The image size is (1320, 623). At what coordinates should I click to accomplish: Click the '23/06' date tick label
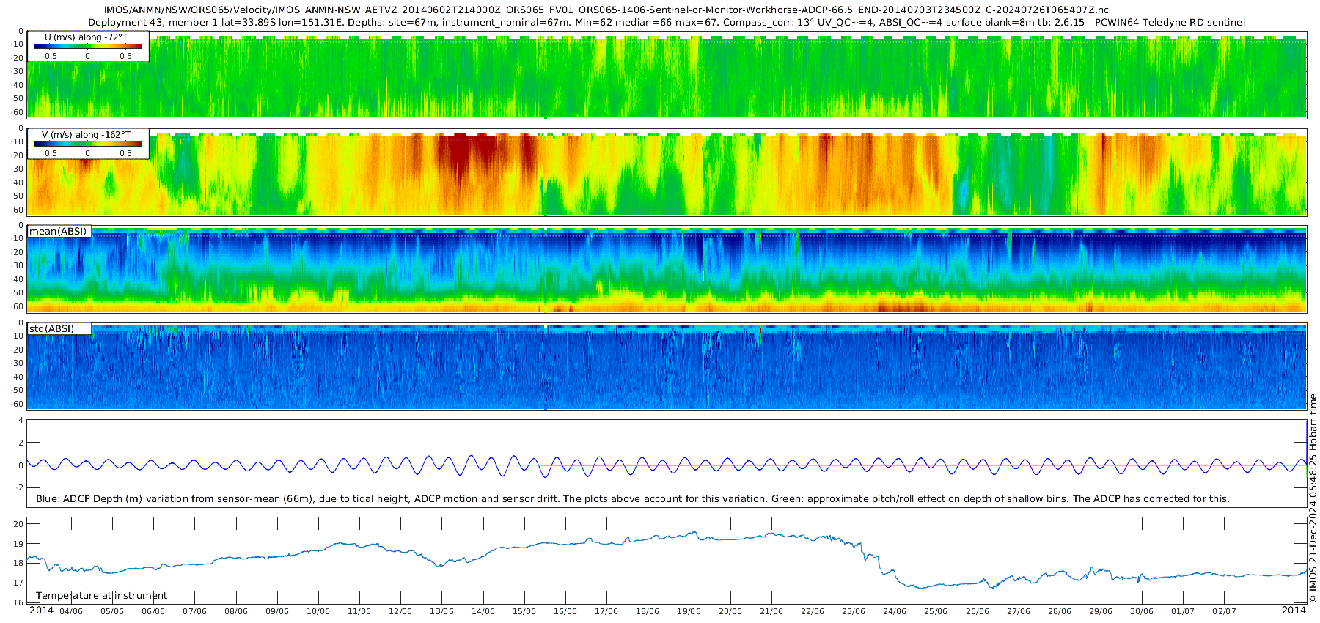point(854,611)
